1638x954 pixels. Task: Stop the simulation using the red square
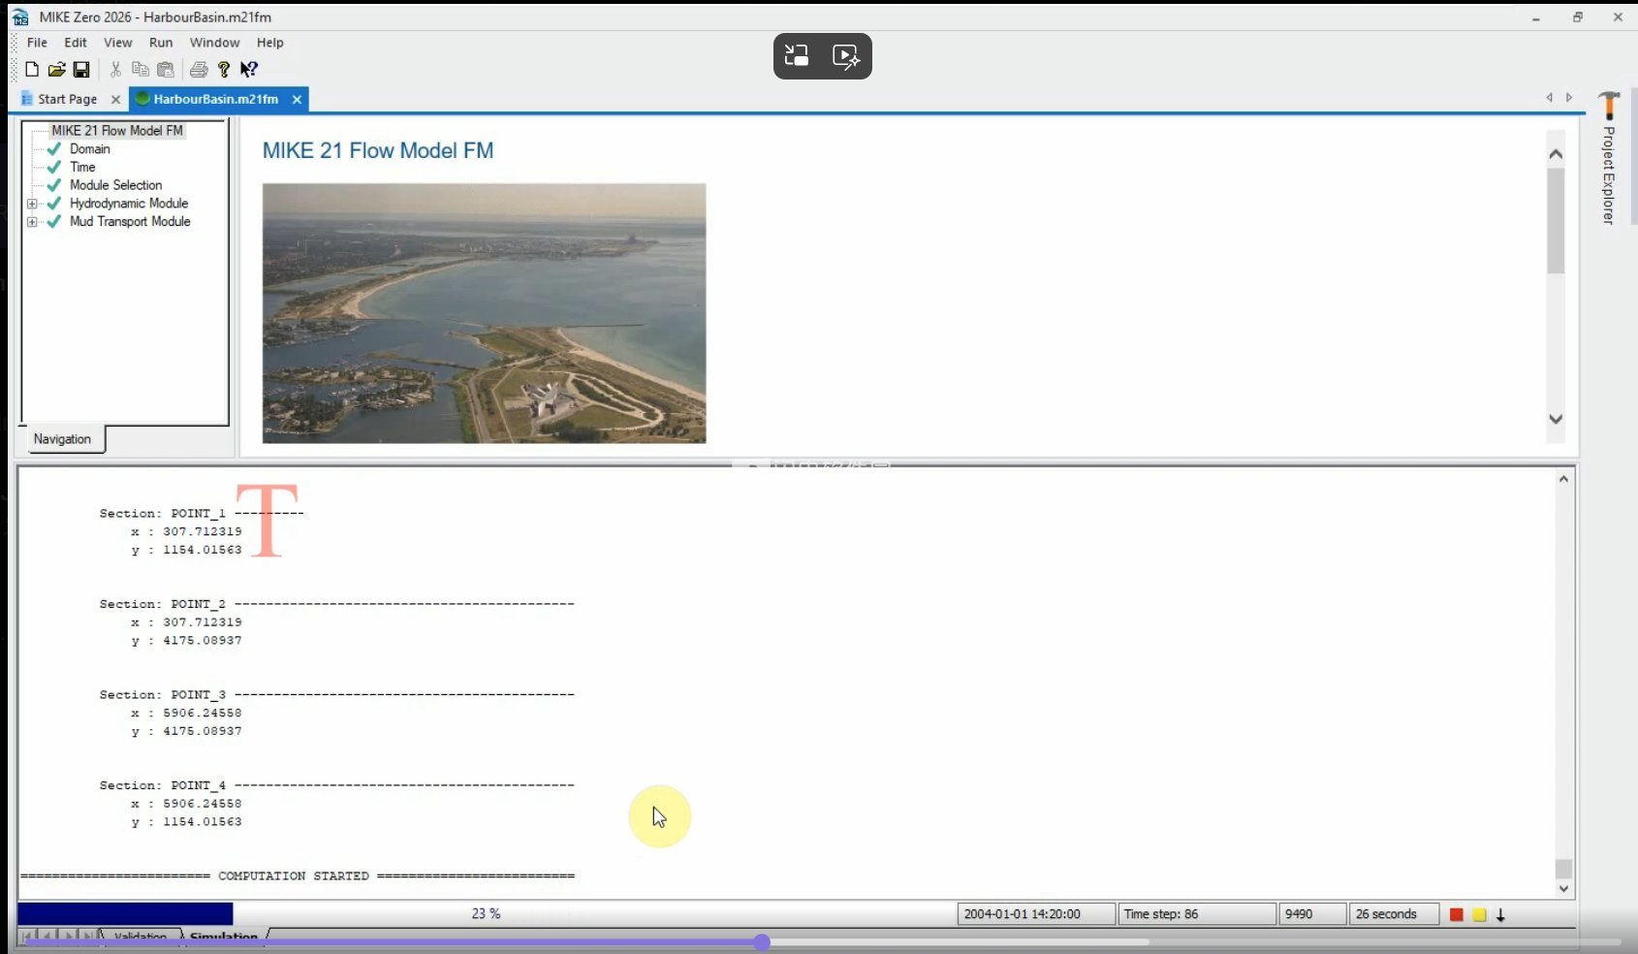(1456, 914)
